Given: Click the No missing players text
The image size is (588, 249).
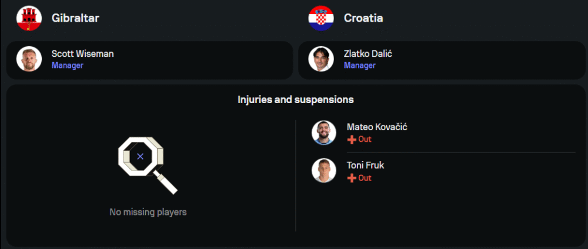Looking at the screenshot, I should pos(148,212).
